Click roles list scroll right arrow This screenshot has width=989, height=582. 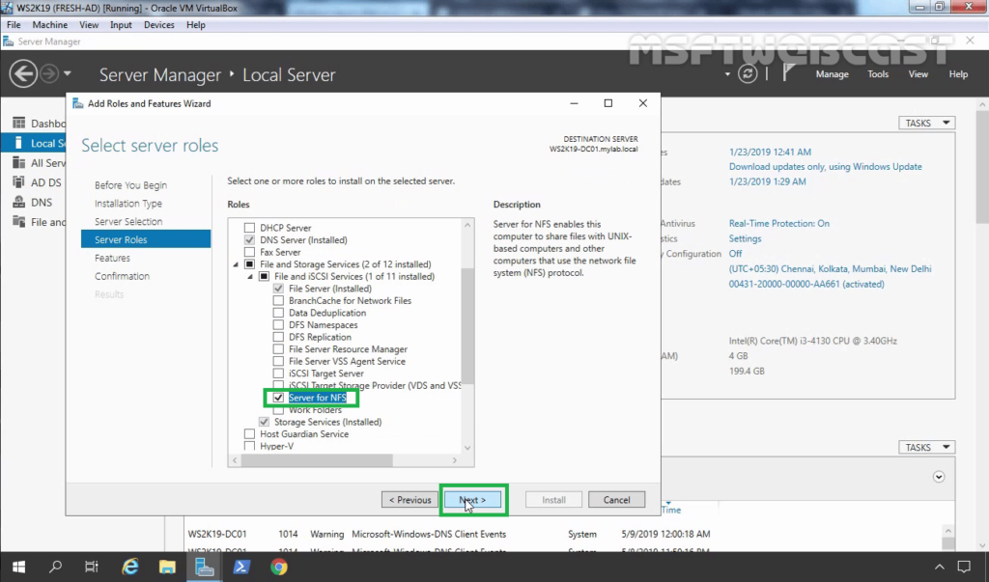(454, 460)
